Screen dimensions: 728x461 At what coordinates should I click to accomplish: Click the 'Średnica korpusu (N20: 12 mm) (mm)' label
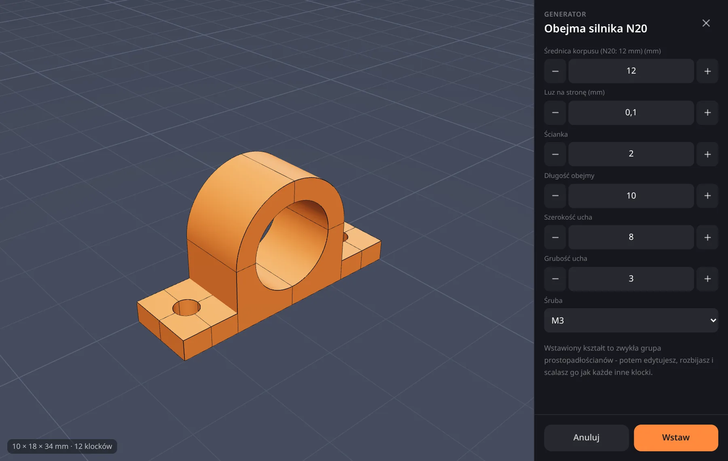tap(602, 51)
